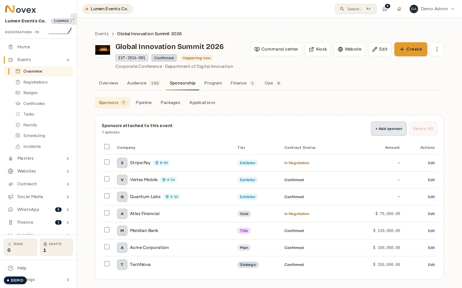The width and height of the screenshot is (462, 288).
Task: Click the Tasks list icon in sidebar
Action: (x=18, y=114)
